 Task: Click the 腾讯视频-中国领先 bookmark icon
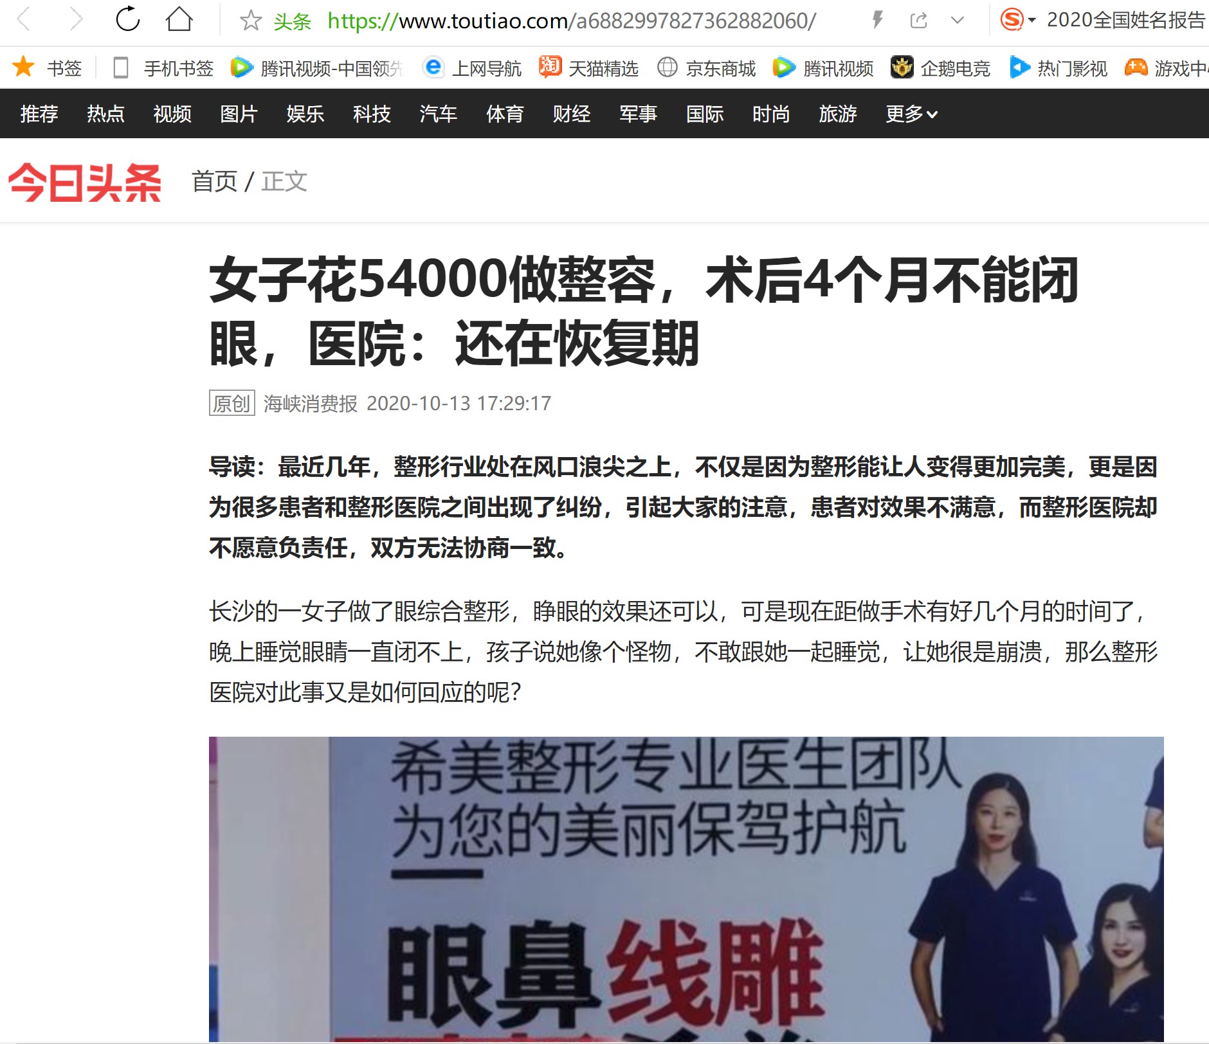pos(241,67)
